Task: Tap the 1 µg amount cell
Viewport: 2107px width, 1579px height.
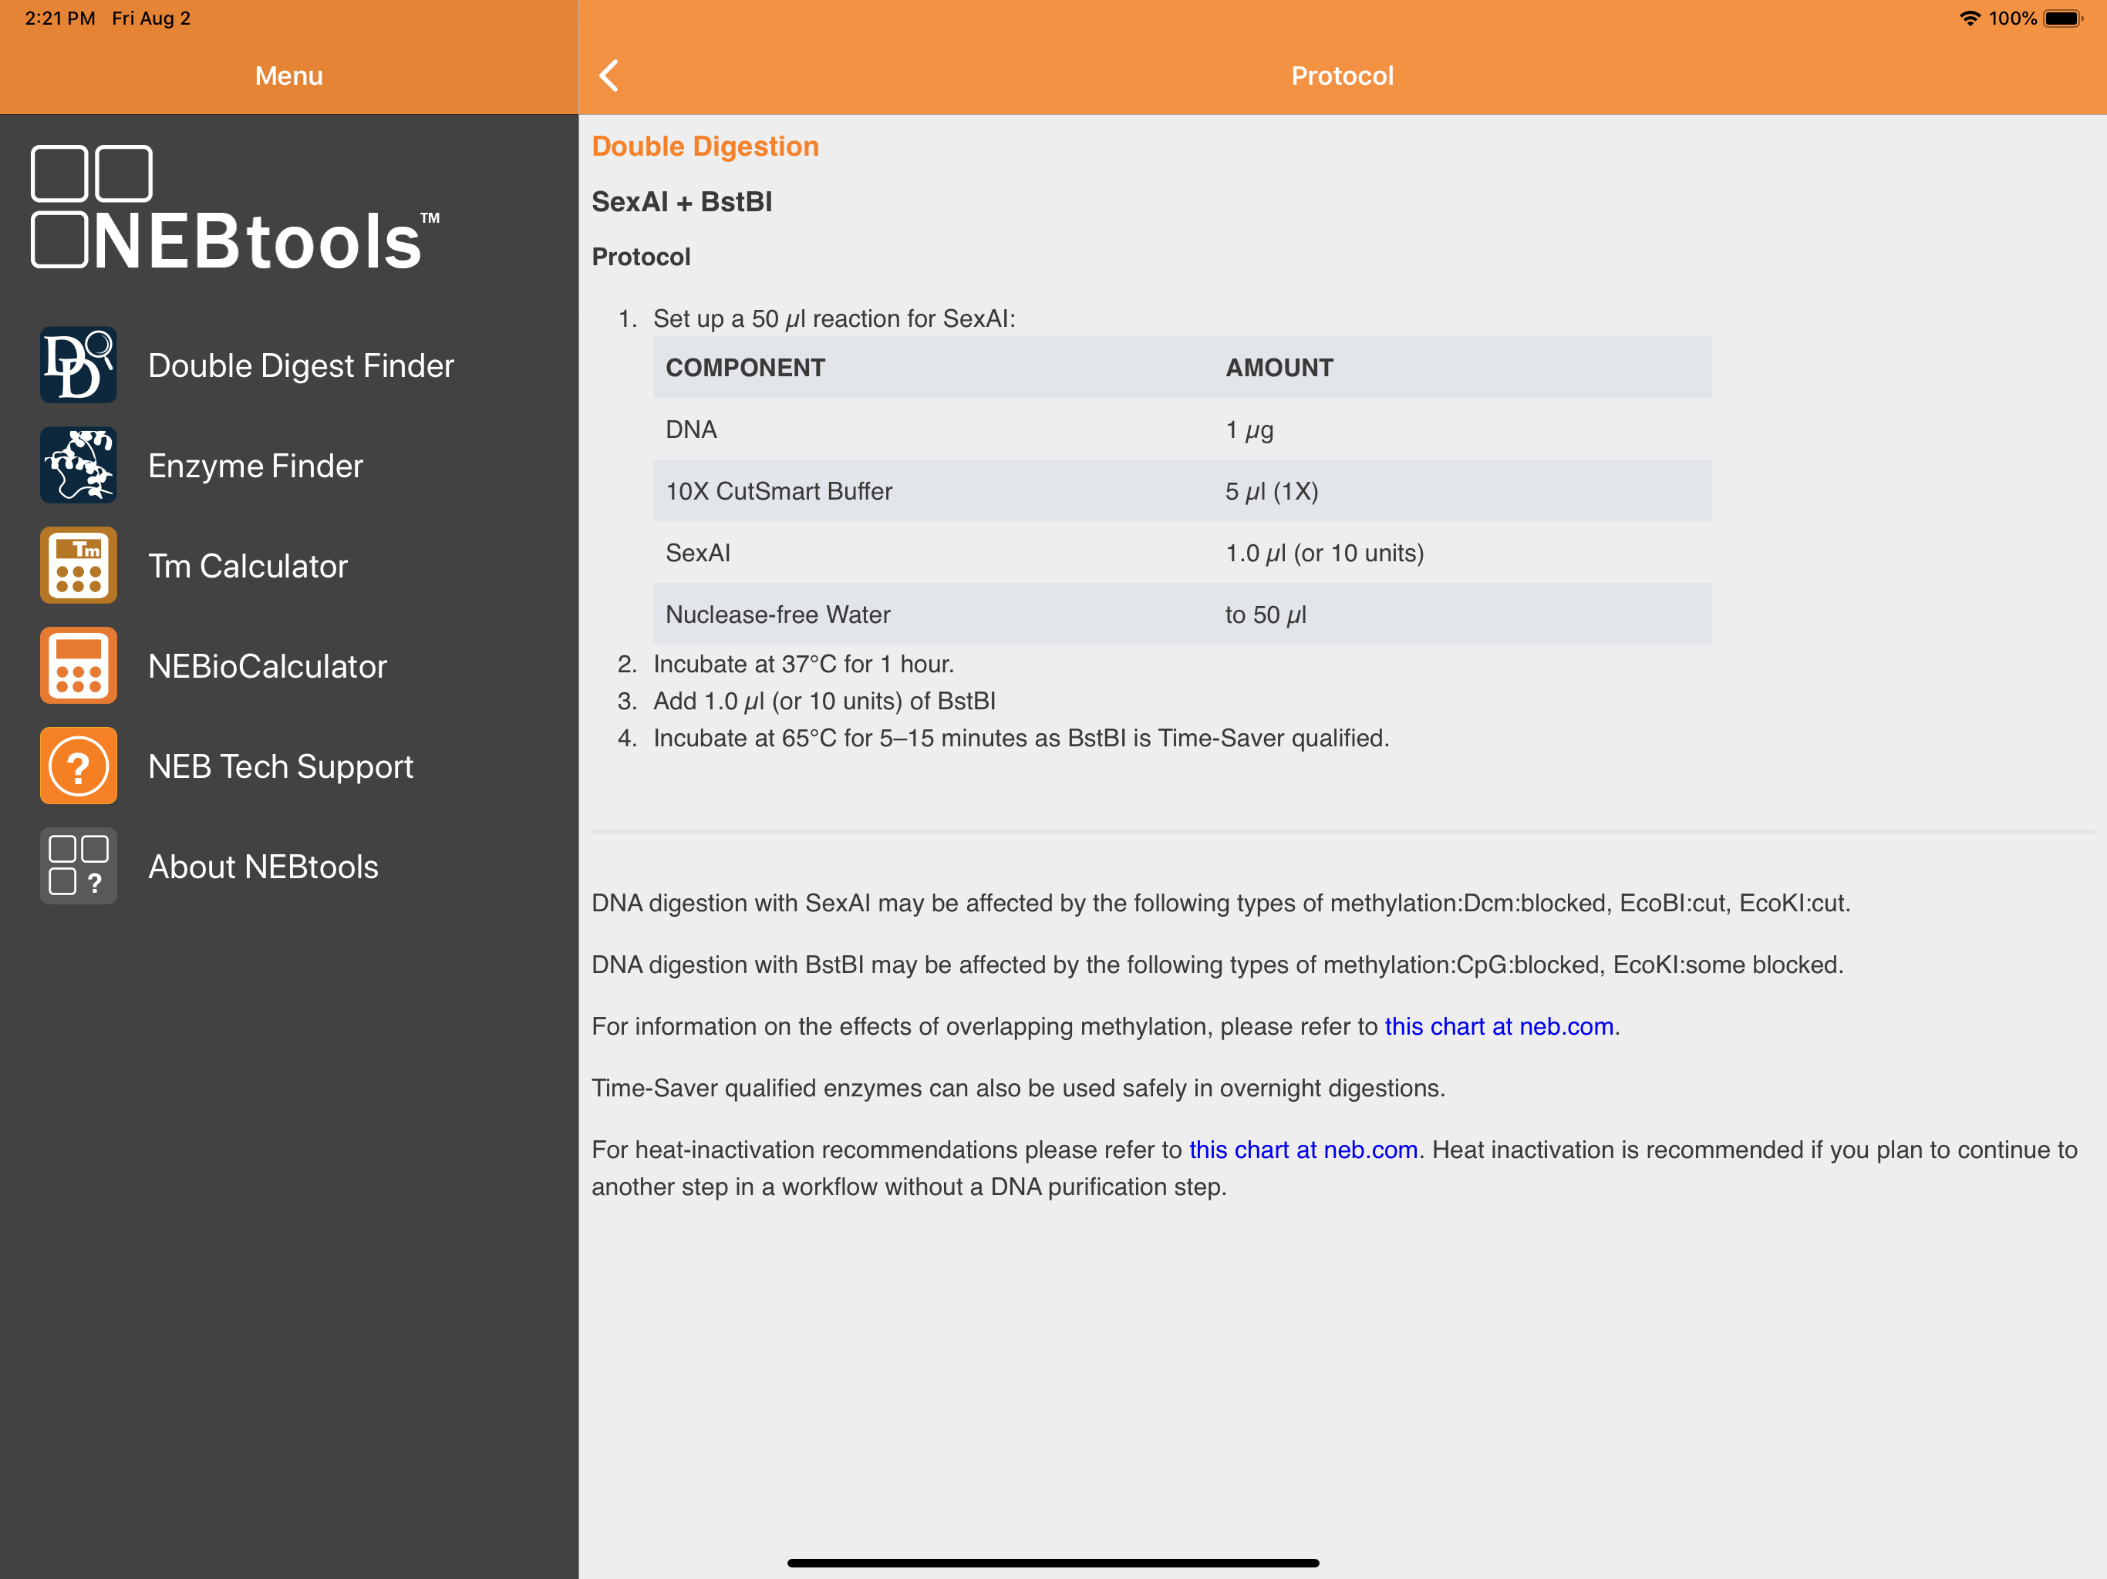Action: tap(1249, 429)
